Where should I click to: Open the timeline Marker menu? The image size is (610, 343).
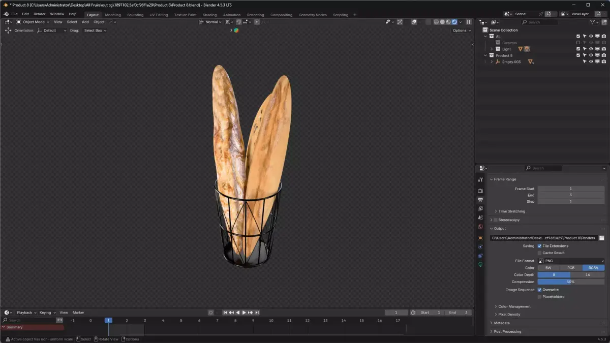[78, 313]
